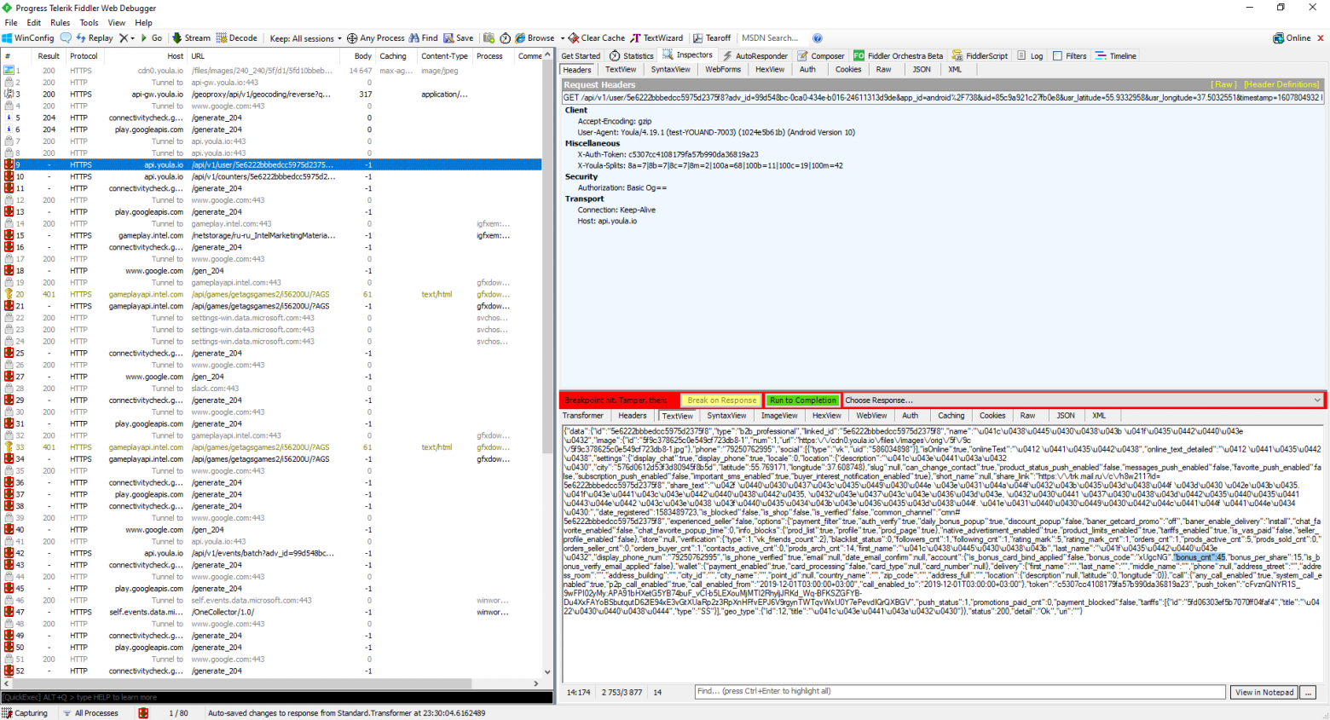Focus the MSDN Search box

coord(773,38)
